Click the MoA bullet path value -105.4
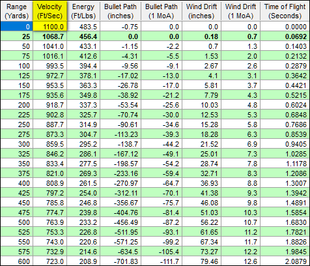Viewport: 310px width, 266px height. pyautogui.click(x=162, y=252)
